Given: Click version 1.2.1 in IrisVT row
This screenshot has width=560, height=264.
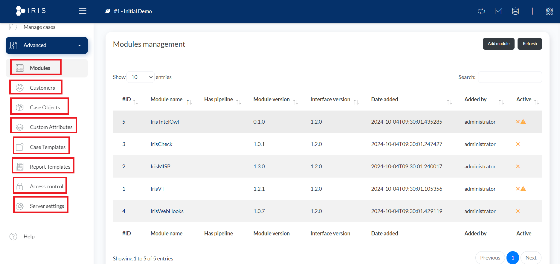Looking at the screenshot, I should click(259, 189).
